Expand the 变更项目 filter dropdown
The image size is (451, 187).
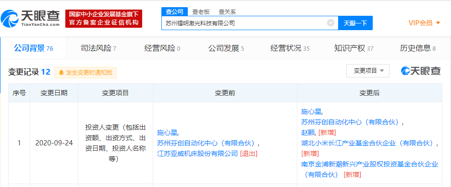coord(368,71)
